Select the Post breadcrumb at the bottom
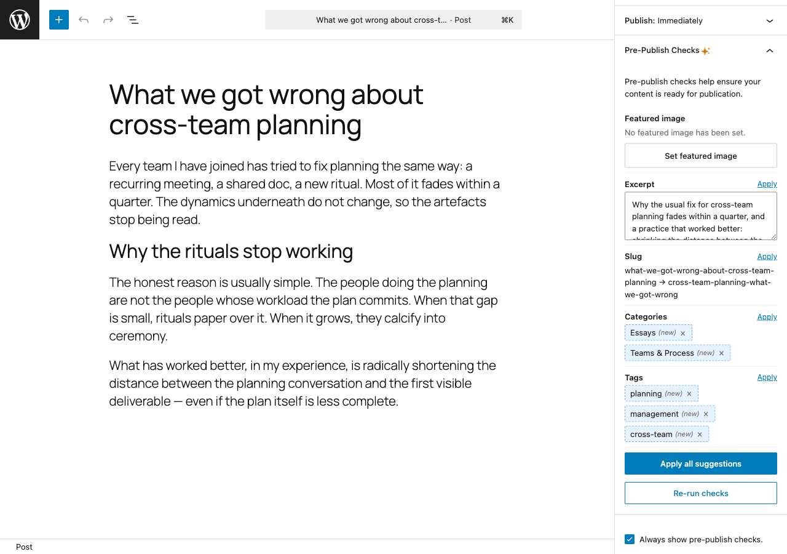Viewport: 787px width, 554px height. [24, 547]
